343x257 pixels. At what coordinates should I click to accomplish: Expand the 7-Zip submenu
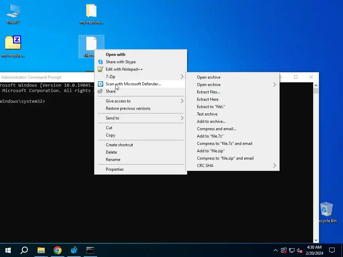[x=141, y=77]
